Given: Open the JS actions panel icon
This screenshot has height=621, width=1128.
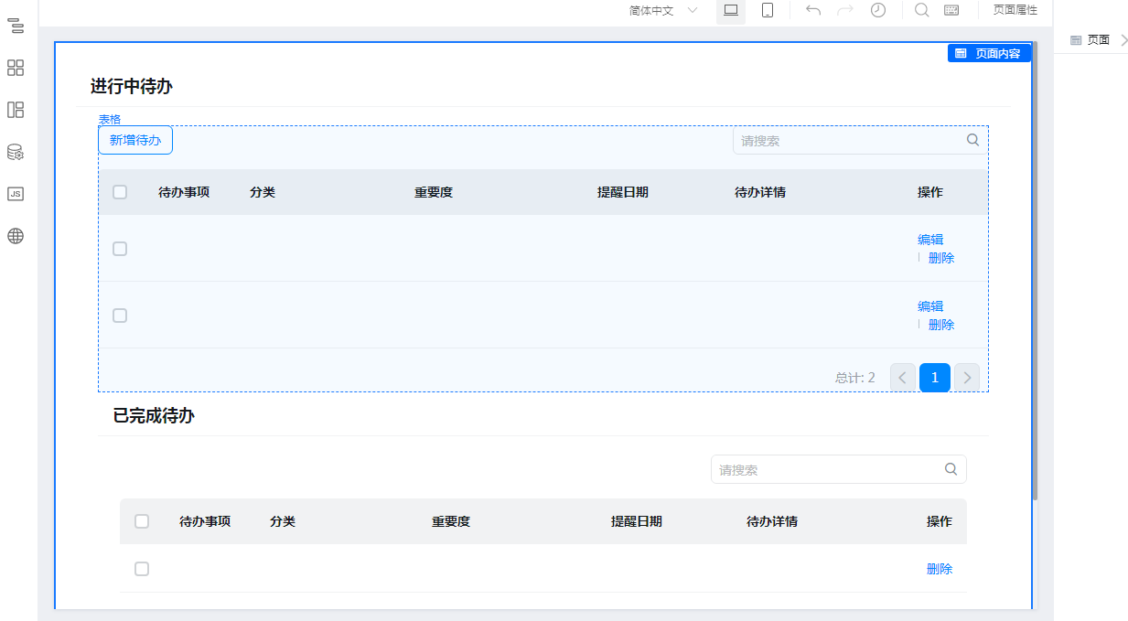Looking at the screenshot, I should pos(16,194).
